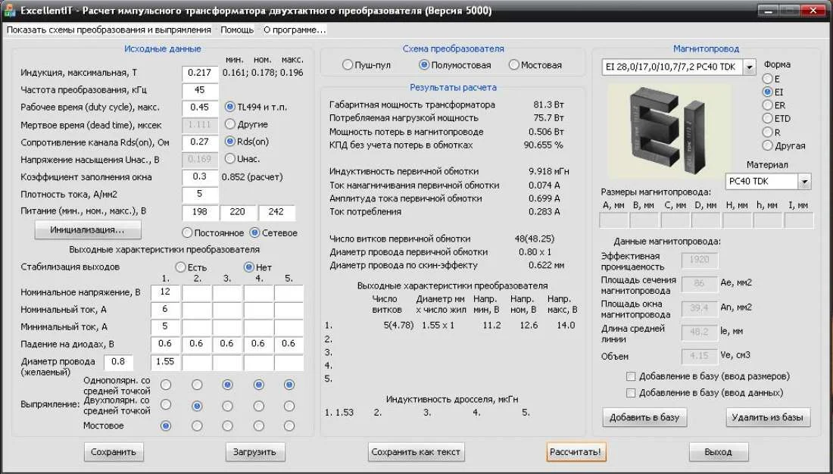
Task: Click the ExcellentIT app icon in title bar
Action: [11, 11]
